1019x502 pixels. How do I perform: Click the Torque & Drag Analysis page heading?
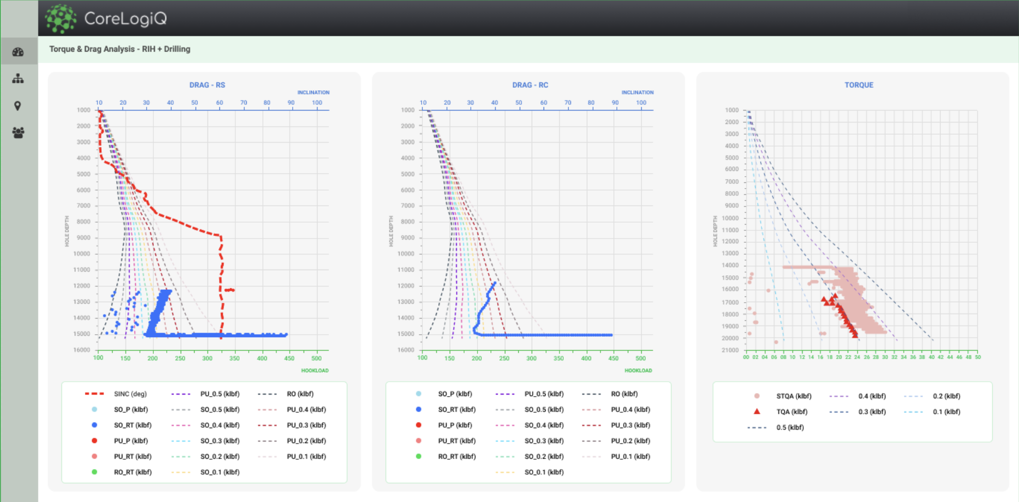(x=120, y=49)
